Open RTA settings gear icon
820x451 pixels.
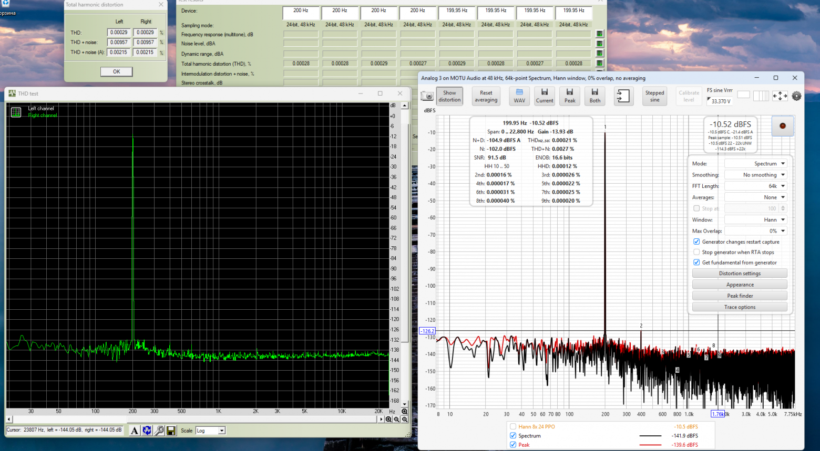point(796,96)
